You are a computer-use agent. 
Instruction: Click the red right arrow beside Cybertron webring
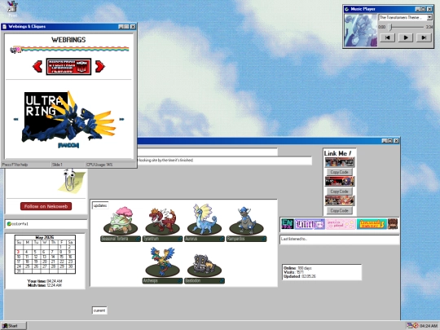[x=100, y=67]
